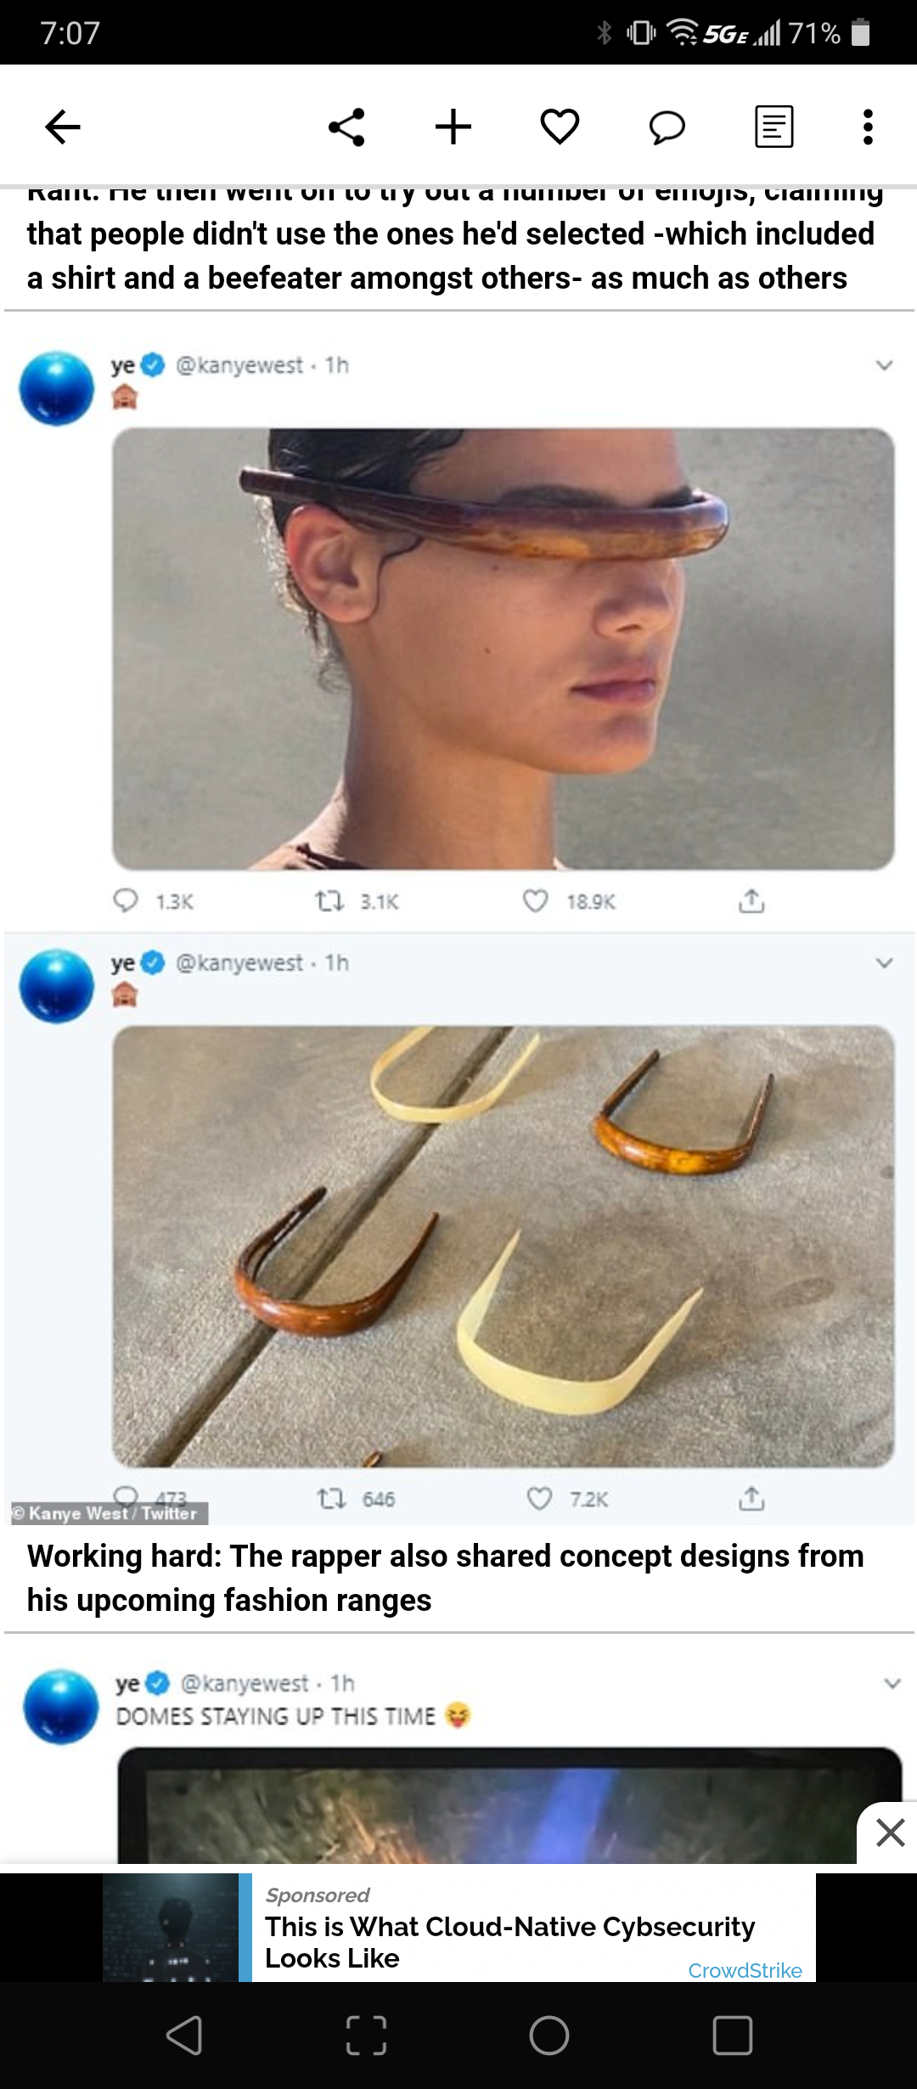This screenshot has height=2089, width=917.
Task: Retweet the second tweet showing 646
Action: (331, 1499)
